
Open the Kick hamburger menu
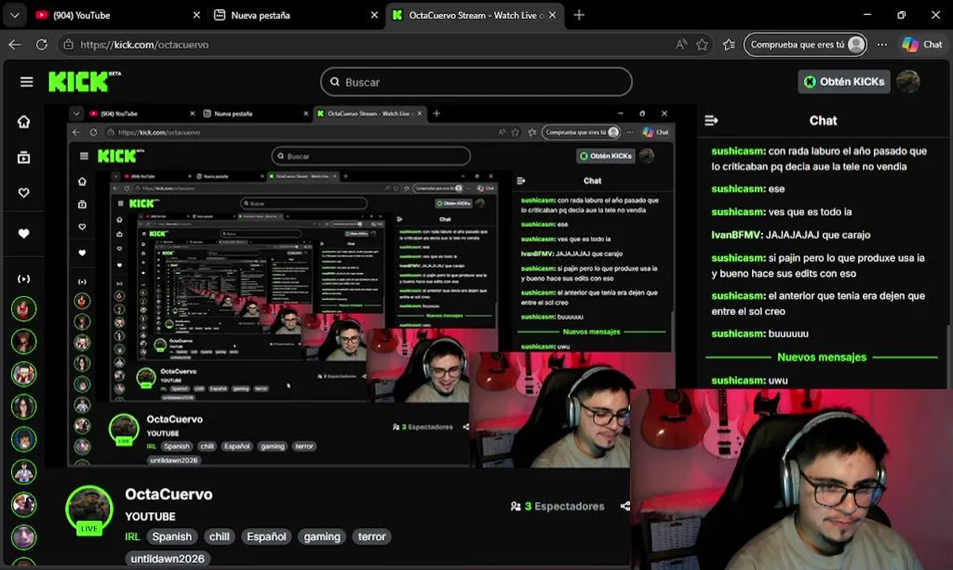point(27,82)
